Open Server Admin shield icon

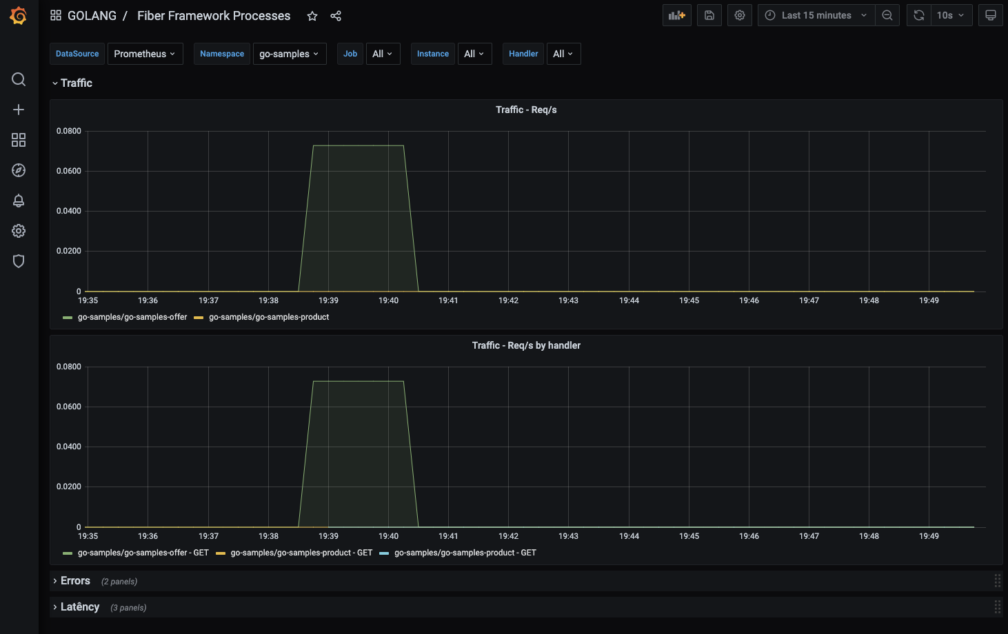point(19,261)
